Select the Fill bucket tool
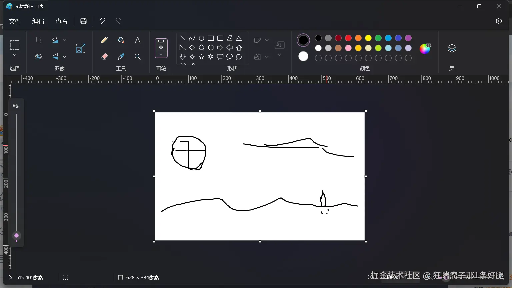512x288 pixels. pyautogui.click(x=121, y=40)
